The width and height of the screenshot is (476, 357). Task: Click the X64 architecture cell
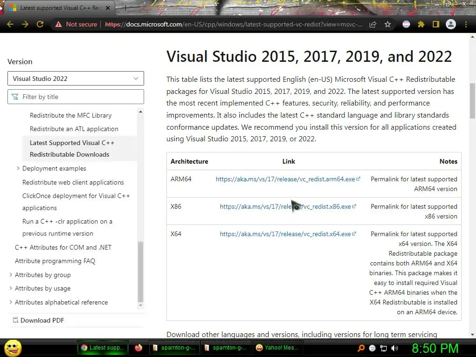[x=176, y=234]
